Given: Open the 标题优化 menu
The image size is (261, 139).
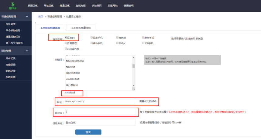Looking at the screenshot, I should pyautogui.click(x=33, y=6).
